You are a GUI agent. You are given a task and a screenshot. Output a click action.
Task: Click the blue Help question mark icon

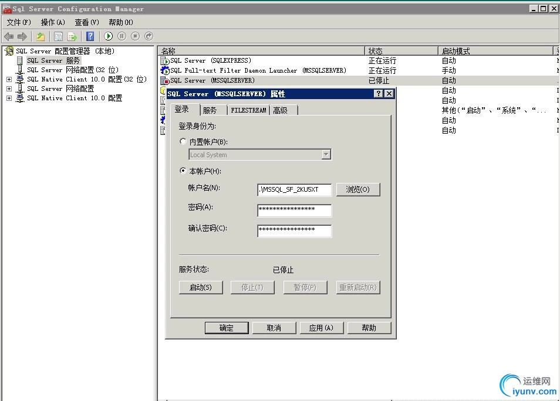(90, 36)
